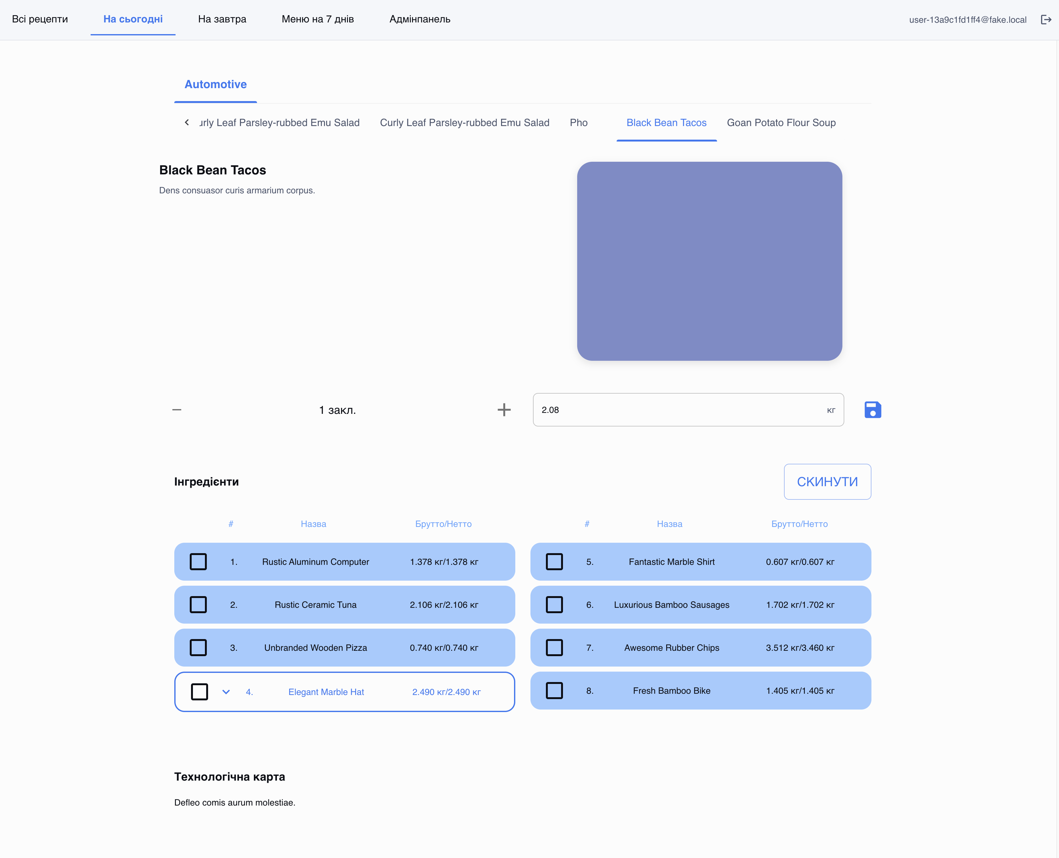Click the weight value 1.378 кг/1.378 кг
Viewport: 1059px width, 858px height.
pos(444,562)
